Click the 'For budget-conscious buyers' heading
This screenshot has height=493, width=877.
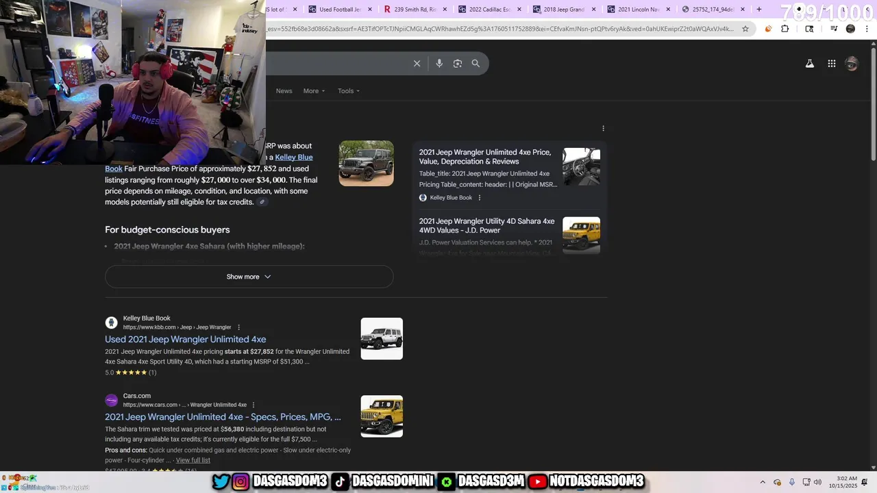pyautogui.click(x=167, y=230)
